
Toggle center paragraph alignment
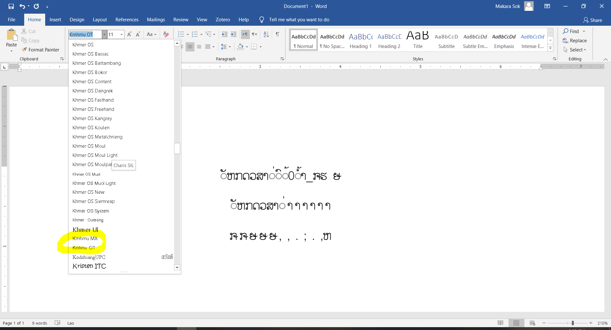(x=190, y=47)
